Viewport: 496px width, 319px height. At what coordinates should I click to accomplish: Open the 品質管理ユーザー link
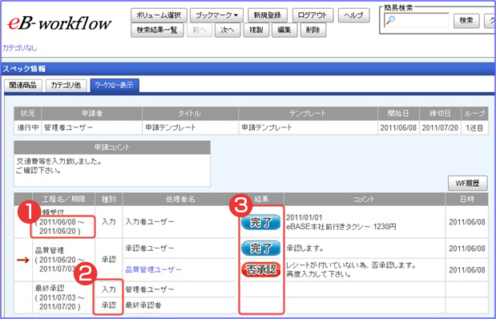[x=153, y=269]
